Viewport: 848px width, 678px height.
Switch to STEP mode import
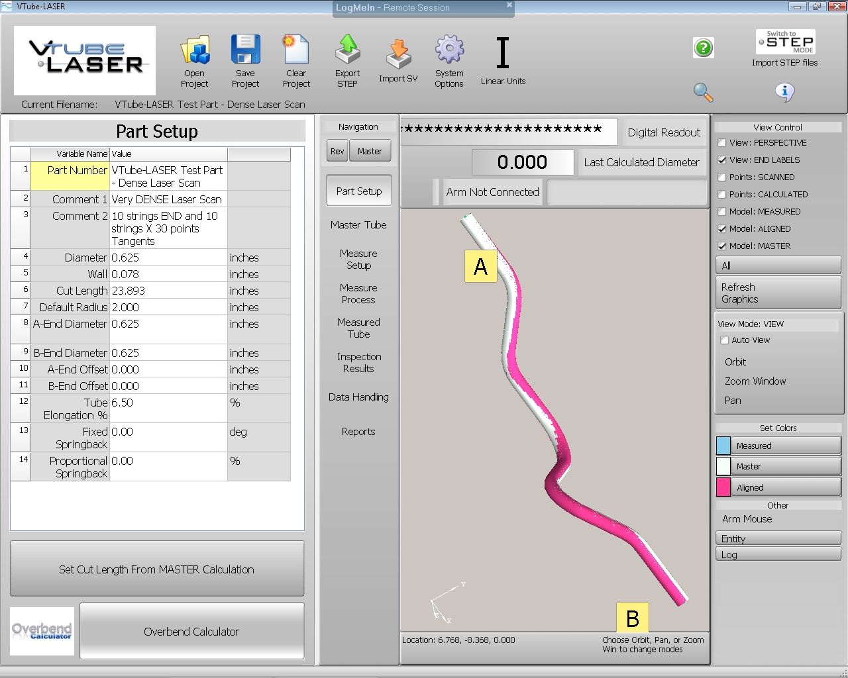click(x=785, y=43)
